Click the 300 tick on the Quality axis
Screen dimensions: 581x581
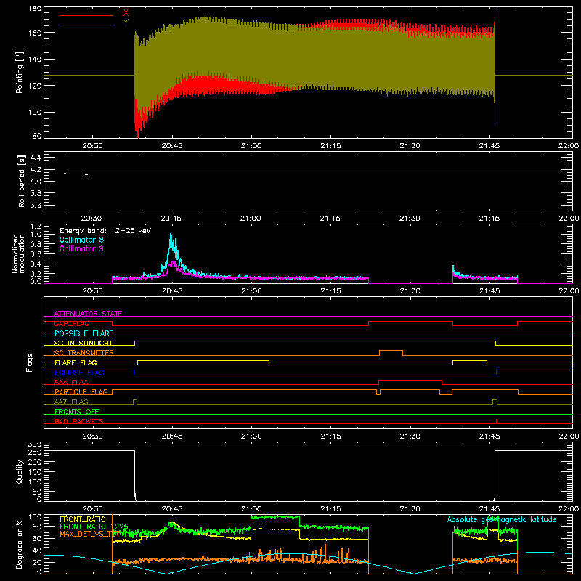point(35,444)
